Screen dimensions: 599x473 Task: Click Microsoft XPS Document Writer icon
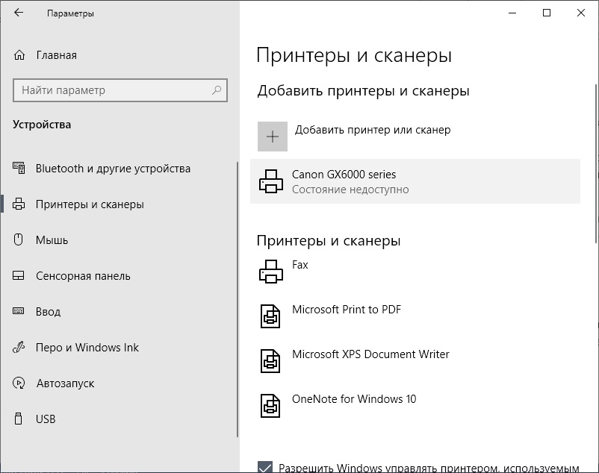tap(270, 361)
